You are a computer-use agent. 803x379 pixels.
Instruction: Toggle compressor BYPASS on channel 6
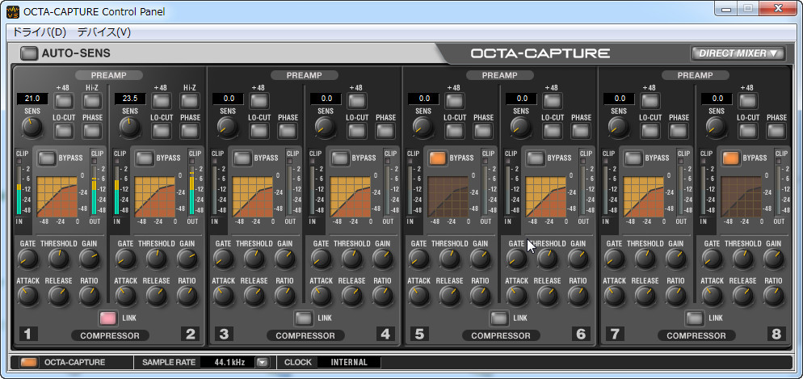(x=536, y=158)
